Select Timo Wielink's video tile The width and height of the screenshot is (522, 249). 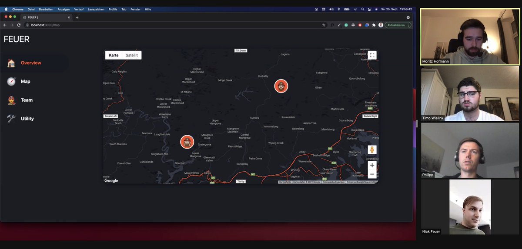[470, 93]
